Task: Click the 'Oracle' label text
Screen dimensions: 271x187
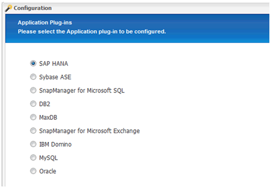Action: pos(48,172)
